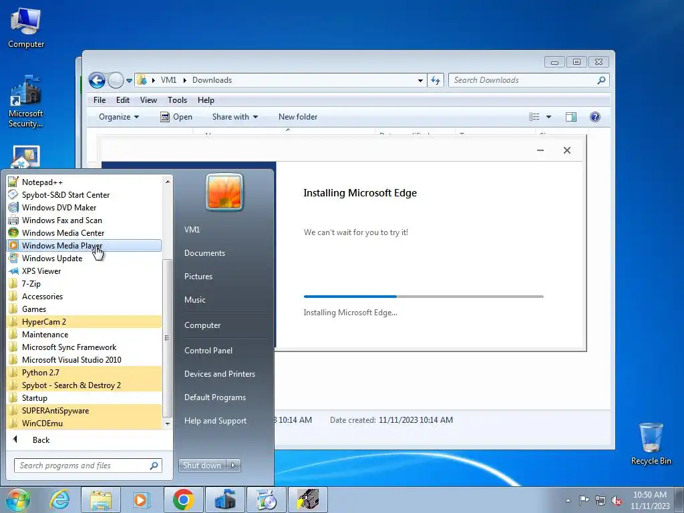Open the Recycle Bin desktop icon

(x=651, y=444)
